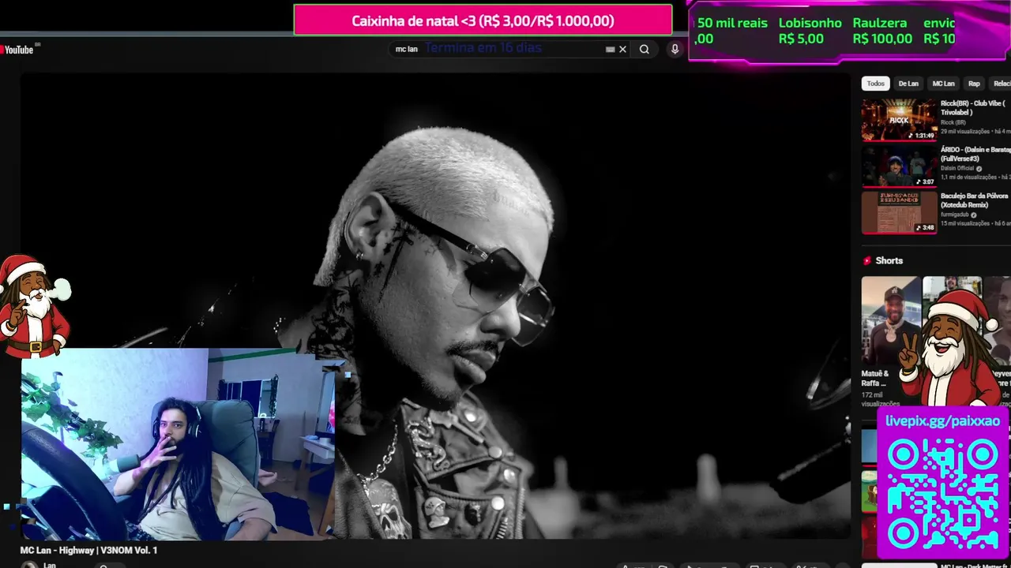Open Baculejo Bar da Pólvora thumbnail
The image size is (1011, 568).
[899, 212]
